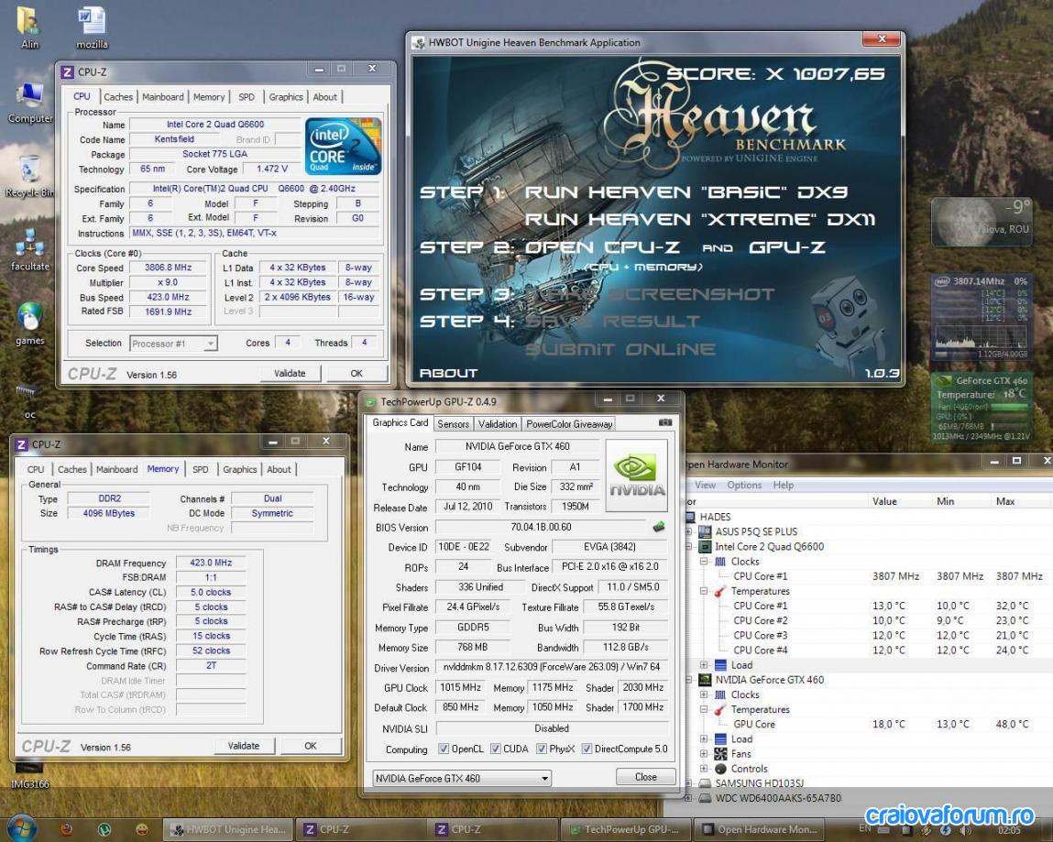Click RUN HEAVEN "XTREME" DX11 in the benchmark
Screen dimensions: 1053x842
coord(700,220)
